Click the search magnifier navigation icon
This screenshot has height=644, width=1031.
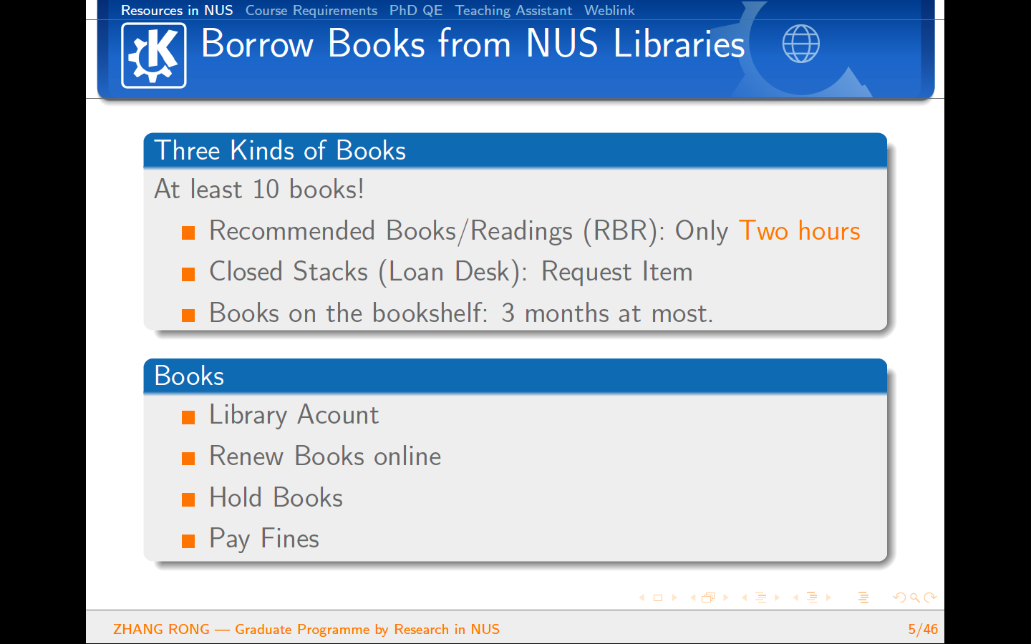915,597
